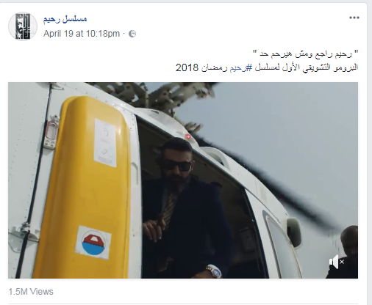Screen dimensions: 372x305
Task: Click the quoted first line of caption
Action: 305,54
